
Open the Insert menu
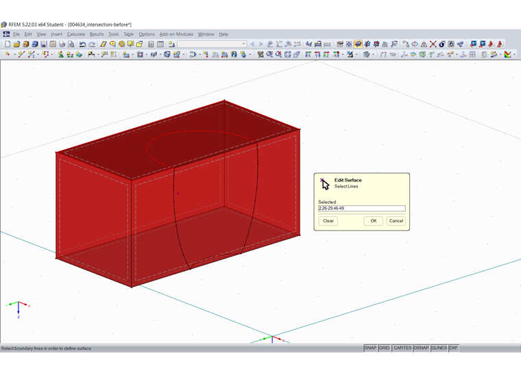click(x=56, y=34)
